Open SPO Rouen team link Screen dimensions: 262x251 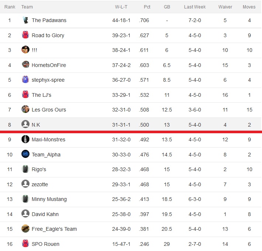(x=45, y=244)
